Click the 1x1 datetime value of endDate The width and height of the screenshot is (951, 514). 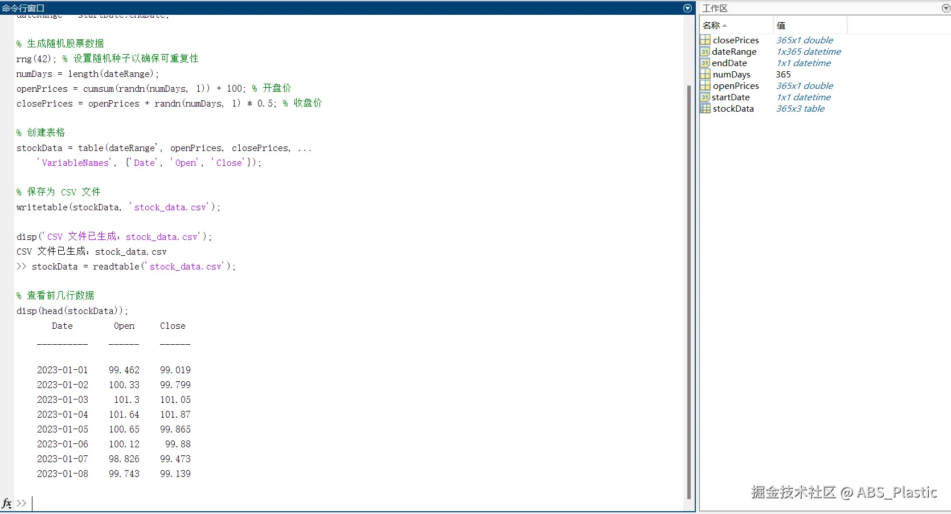[x=804, y=63]
